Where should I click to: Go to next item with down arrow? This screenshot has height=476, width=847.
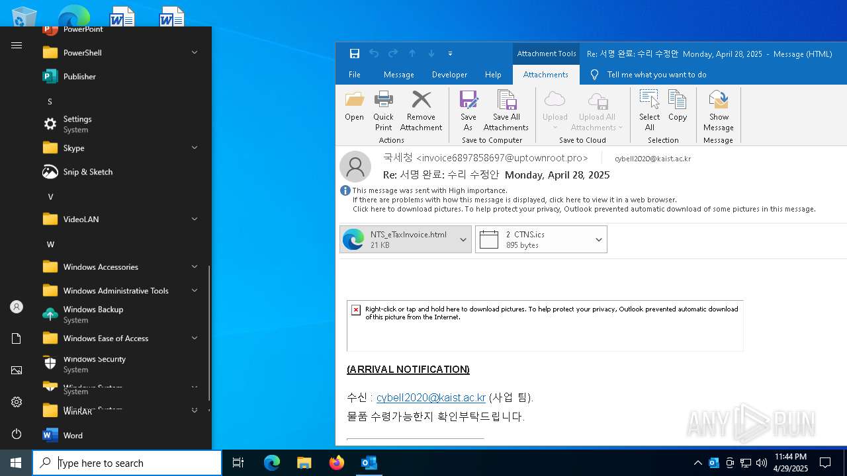click(x=431, y=54)
